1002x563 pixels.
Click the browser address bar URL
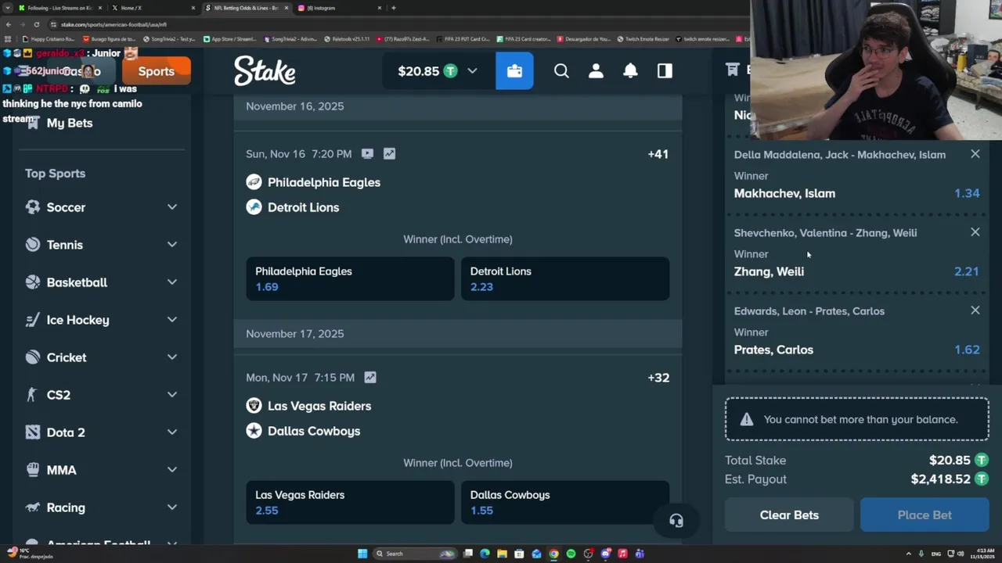click(114, 24)
